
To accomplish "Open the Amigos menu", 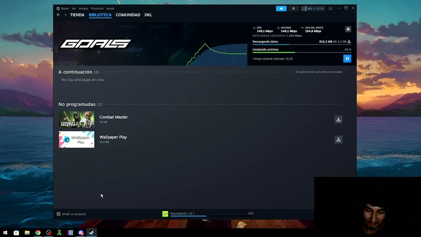I will [84, 9].
